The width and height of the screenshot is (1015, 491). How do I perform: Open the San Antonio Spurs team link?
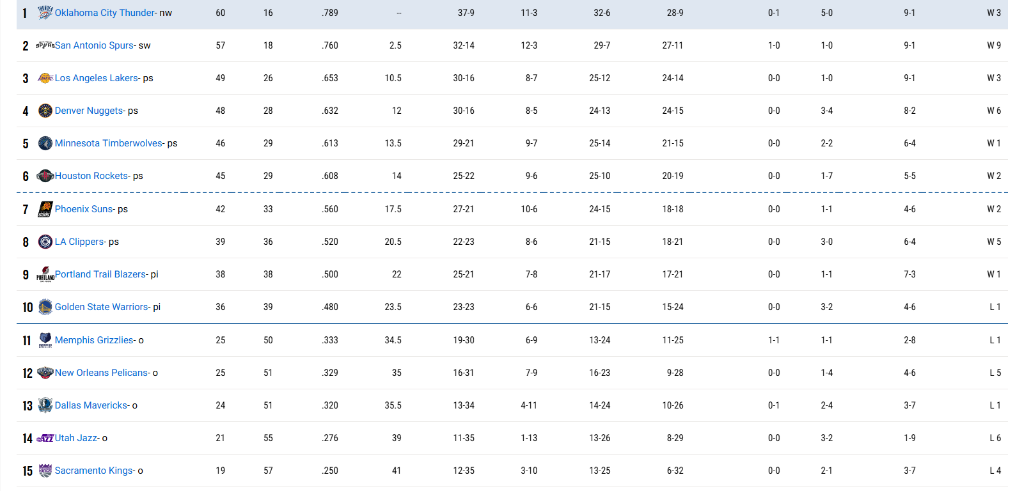tap(94, 45)
